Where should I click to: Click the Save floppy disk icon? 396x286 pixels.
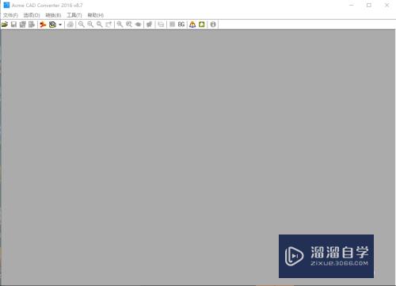[x=13, y=25]
